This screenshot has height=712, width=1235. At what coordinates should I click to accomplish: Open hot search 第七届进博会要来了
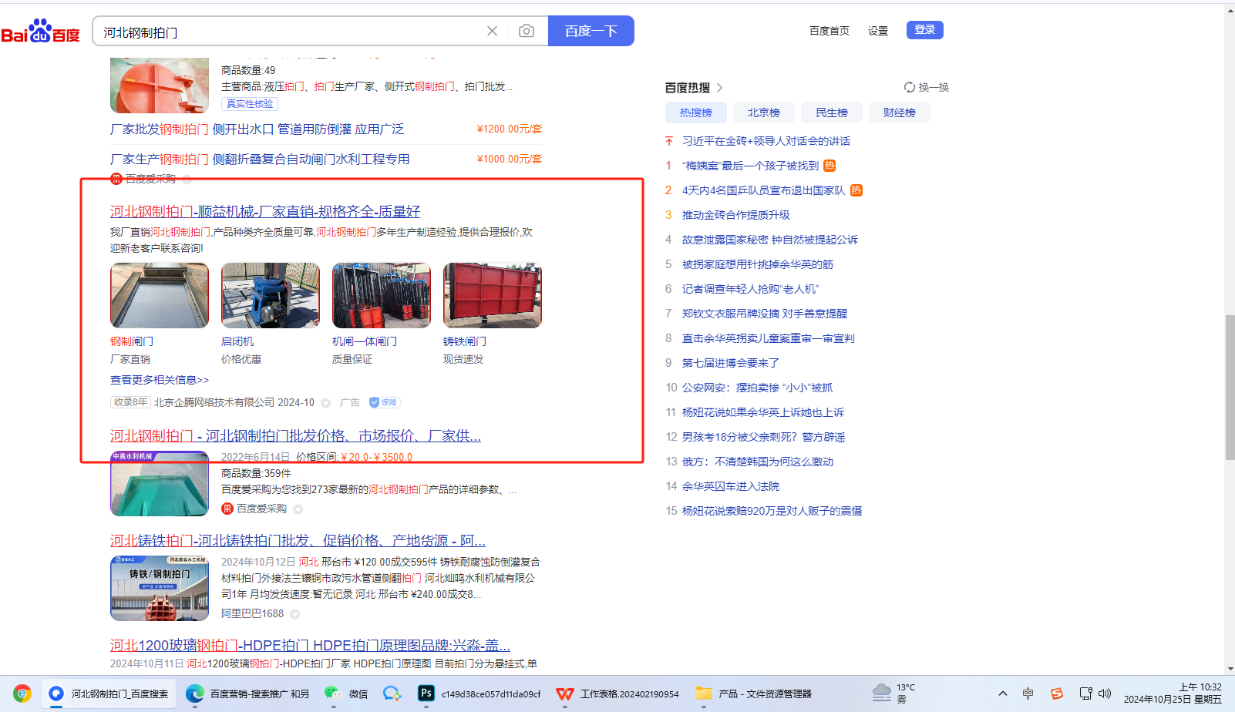(731, 363)
